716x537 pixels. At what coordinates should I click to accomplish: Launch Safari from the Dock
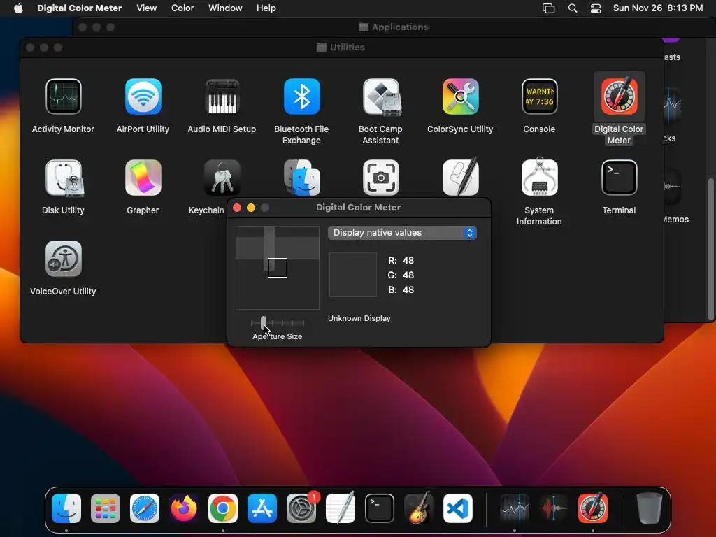tap(145, 508)
